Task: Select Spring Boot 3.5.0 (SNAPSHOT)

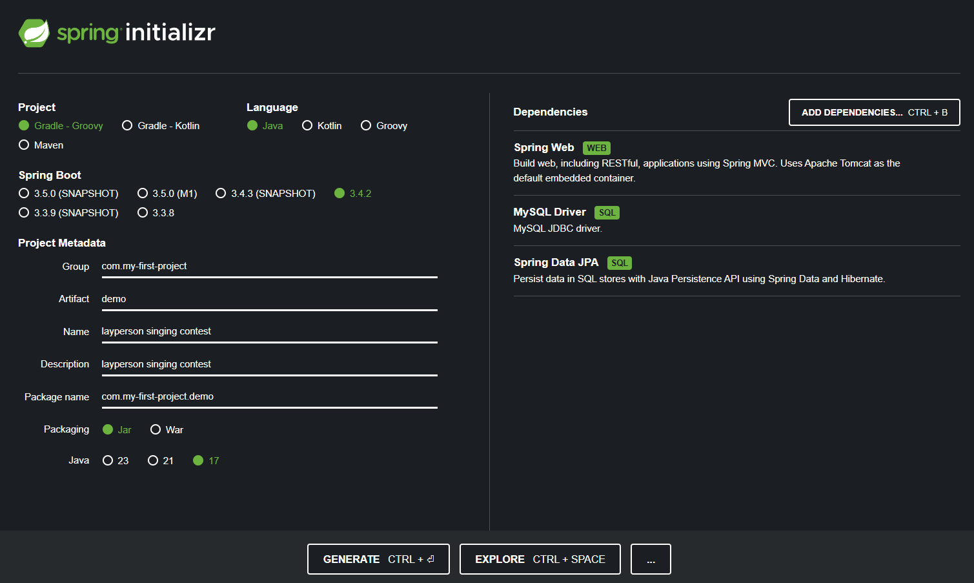Action: point(68,194)
